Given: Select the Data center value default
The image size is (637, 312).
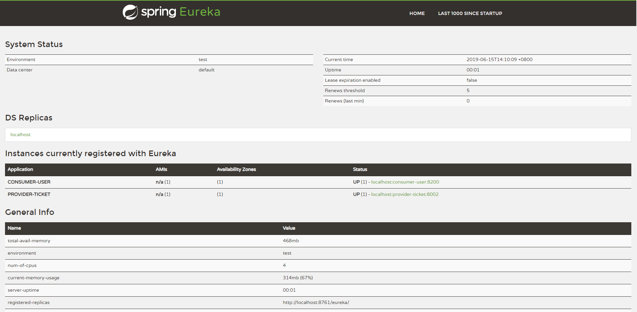Looking at the screenshot, I should 206,70.
